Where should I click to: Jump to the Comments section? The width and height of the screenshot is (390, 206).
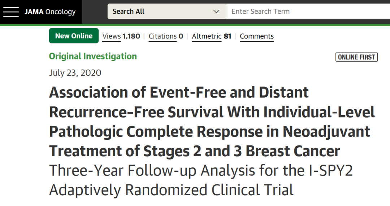pos(257,36)
